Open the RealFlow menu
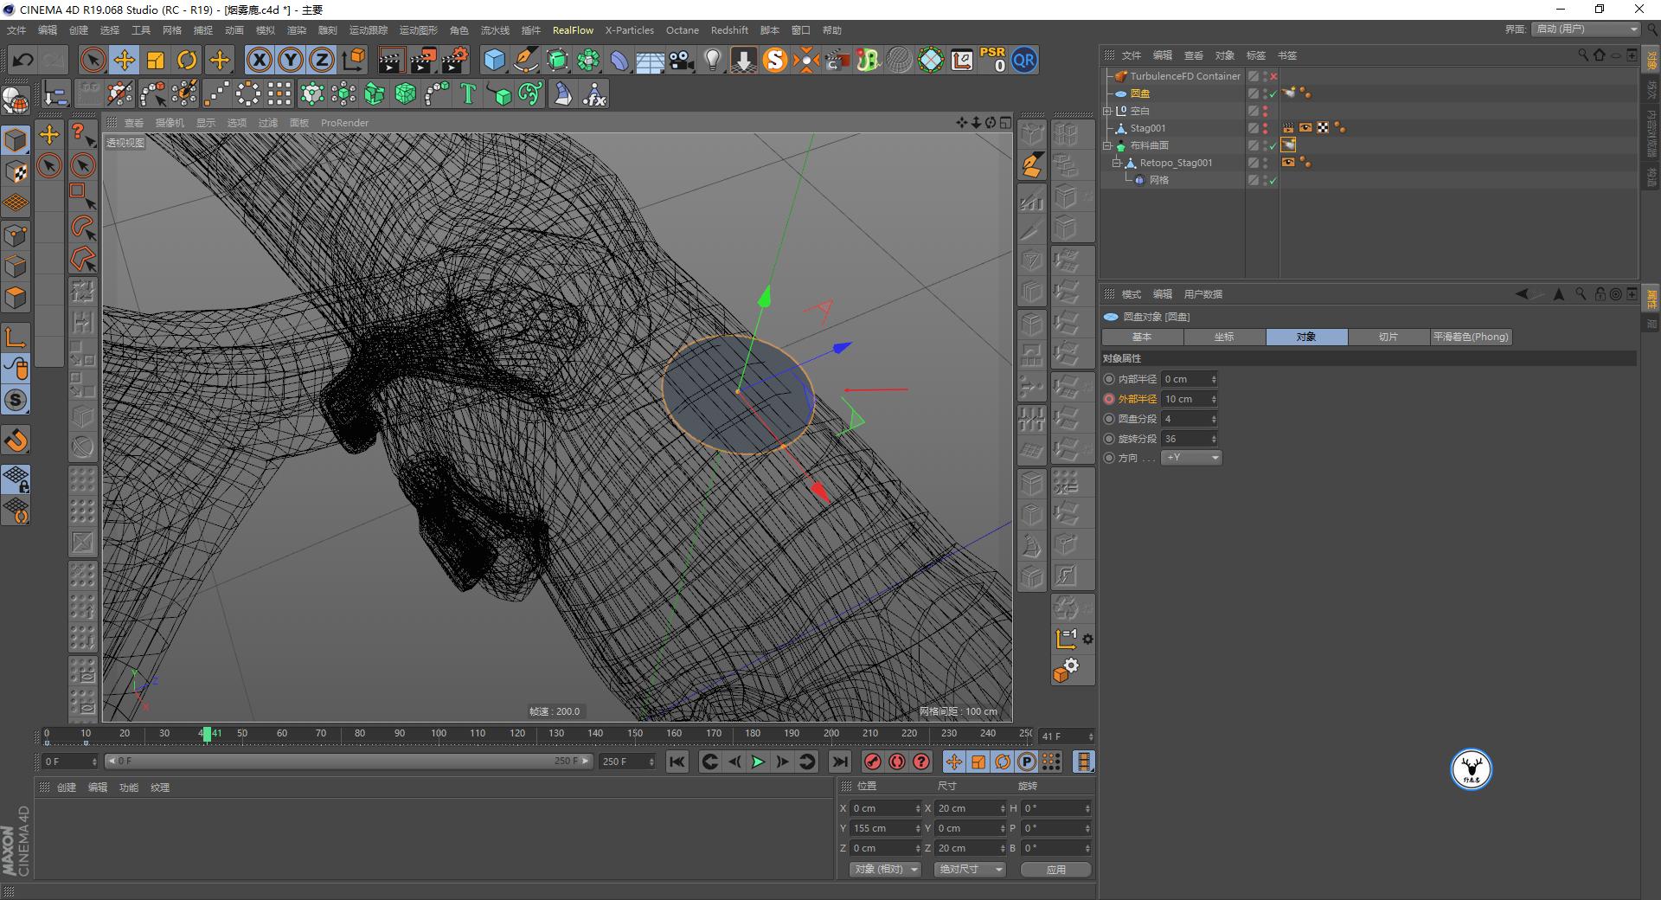 [573, 30]
